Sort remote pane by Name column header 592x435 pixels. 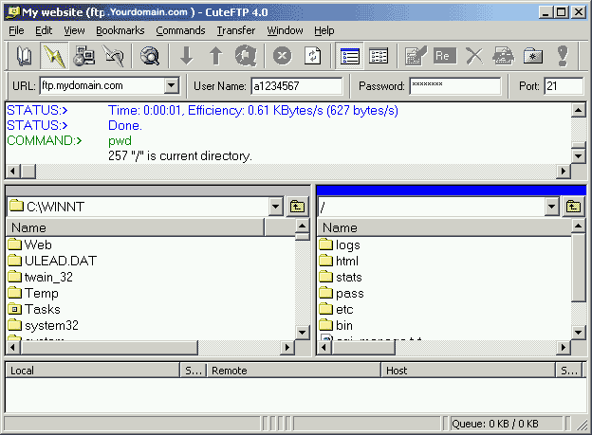[445, 227]
